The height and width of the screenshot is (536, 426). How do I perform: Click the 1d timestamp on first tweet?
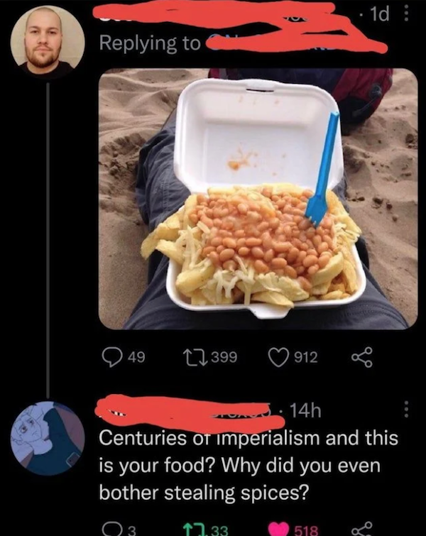coord(380,14)
